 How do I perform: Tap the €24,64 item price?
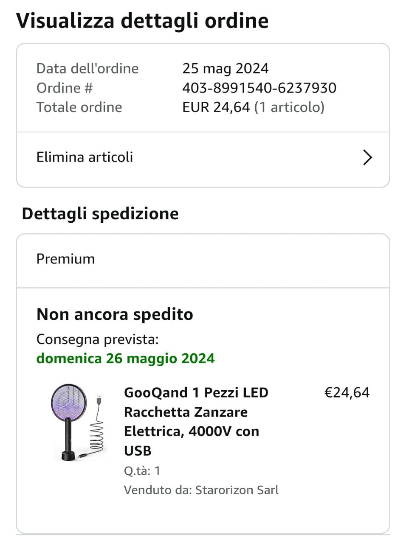pyautogui.click(x=347, y=392)
